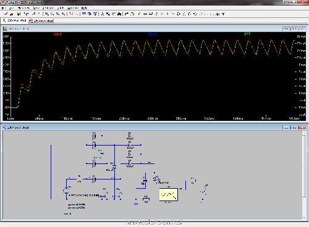This screenshot has height=227, width=309.
Task: Click the red trace label in plot
Action: (57, 34)
